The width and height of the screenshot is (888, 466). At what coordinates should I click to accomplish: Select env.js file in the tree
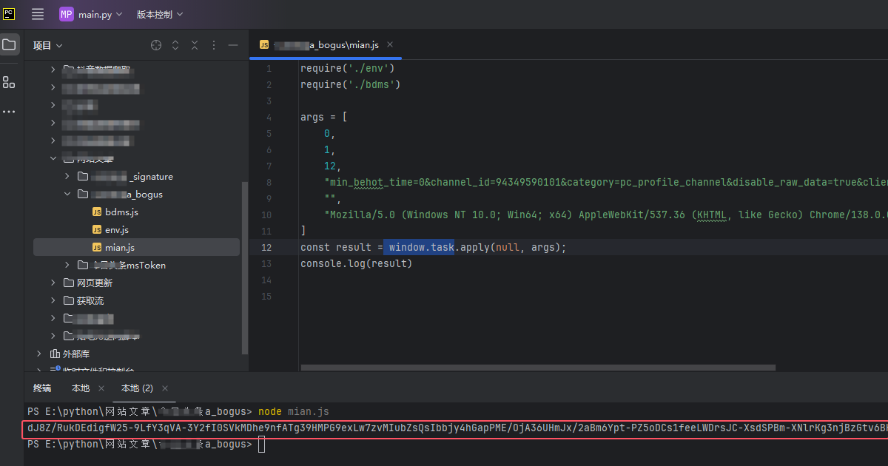[x=117, y=230]
